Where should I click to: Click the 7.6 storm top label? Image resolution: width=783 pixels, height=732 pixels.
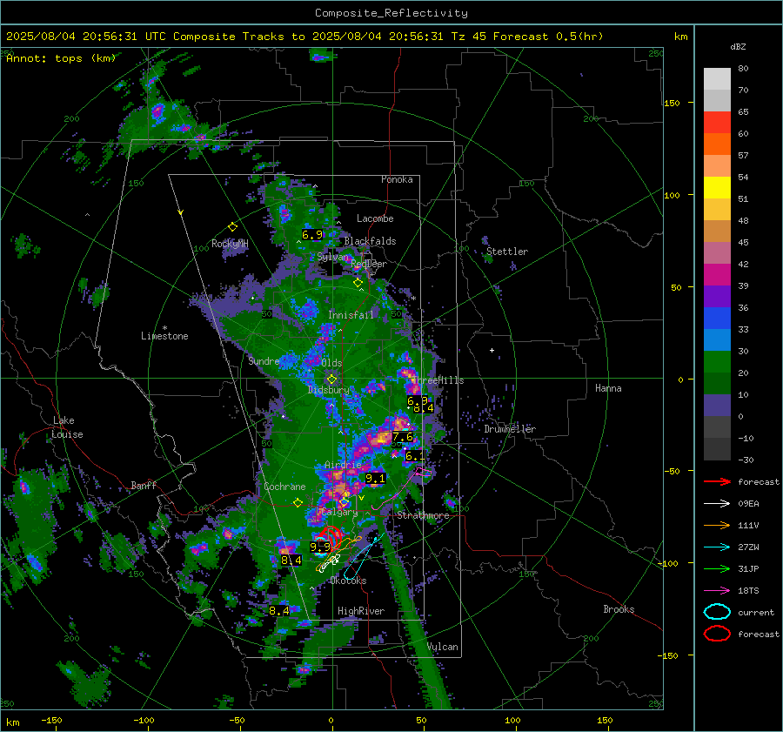point(403,437)
